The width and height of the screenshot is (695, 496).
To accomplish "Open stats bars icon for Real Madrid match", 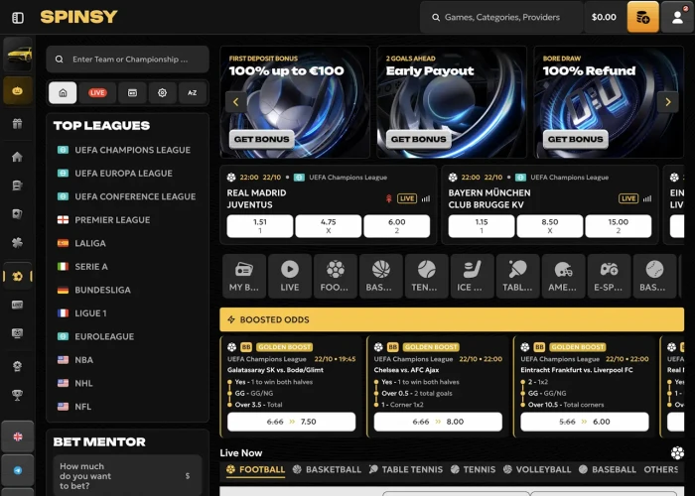I will pyautogui.click(x=426, y=198).
